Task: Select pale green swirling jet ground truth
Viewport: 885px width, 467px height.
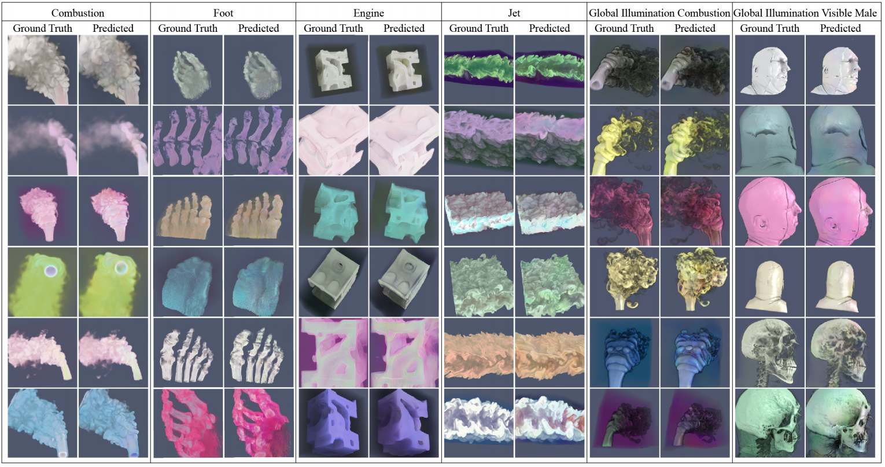Action: (x=479, y=282)
